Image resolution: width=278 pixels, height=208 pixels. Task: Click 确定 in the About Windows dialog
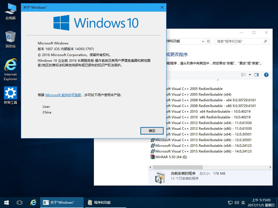point(152,131)
